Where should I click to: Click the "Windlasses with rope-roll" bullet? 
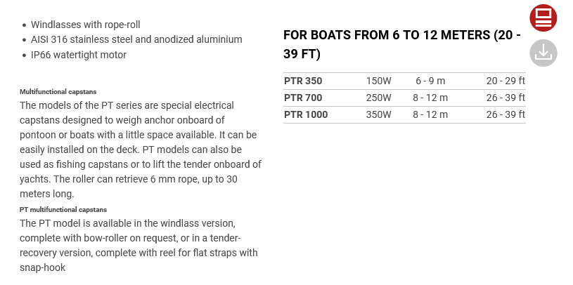86,24
